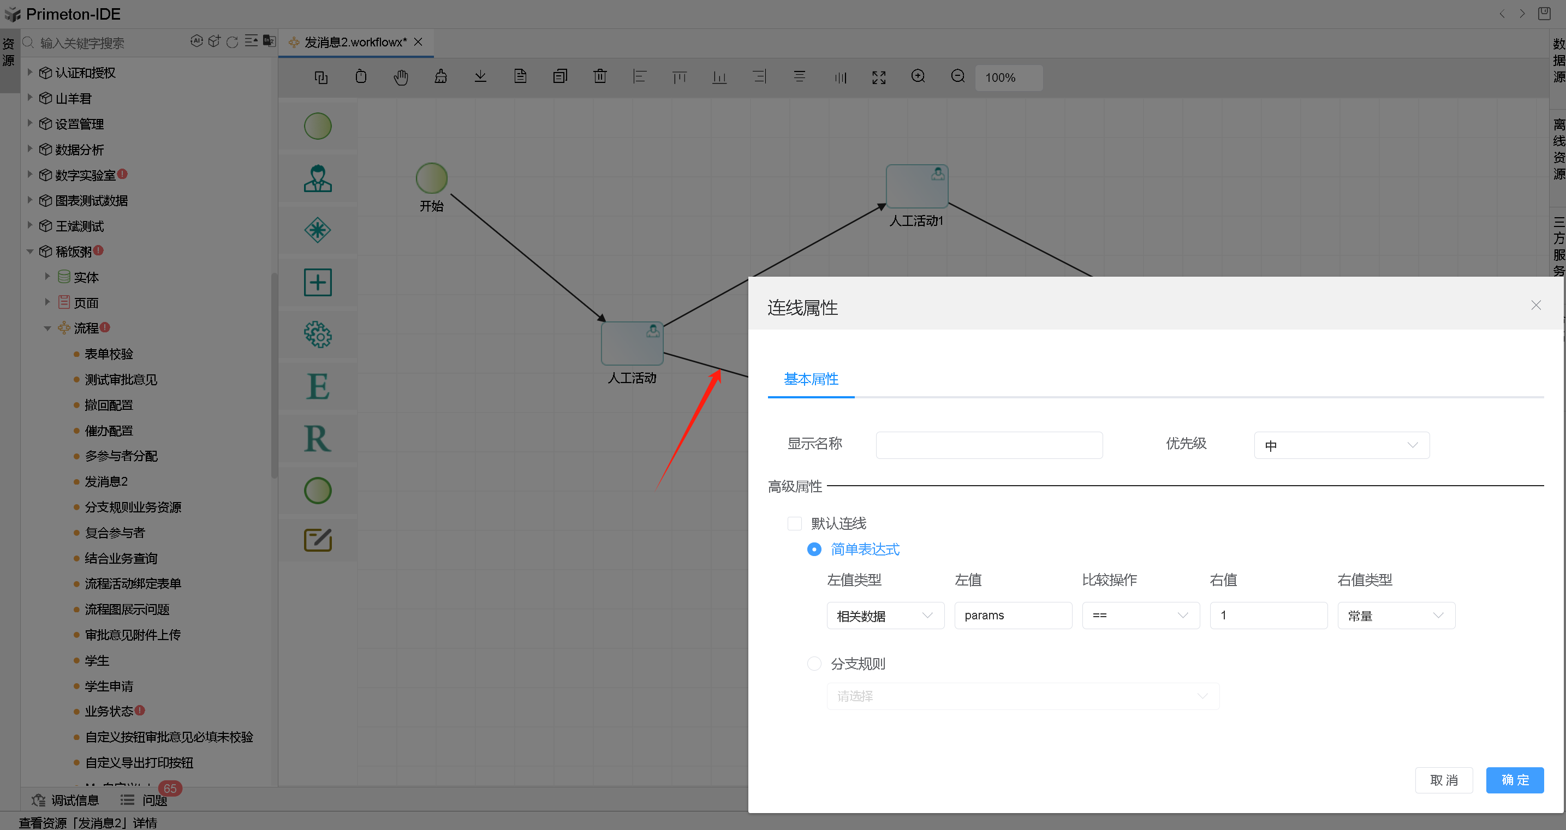Screen dimensions: 1566x830
Task: Click the zoom-in magnifier icon on the toolbar
Action: [x=918, y=76]
